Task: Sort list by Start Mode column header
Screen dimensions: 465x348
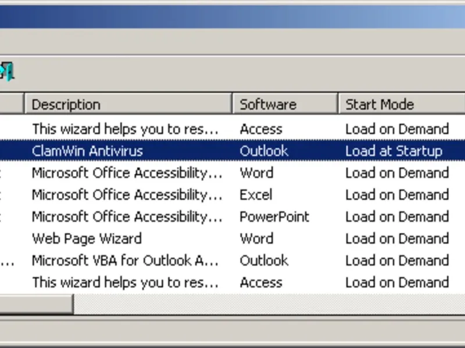Action: tap(401, 104)
